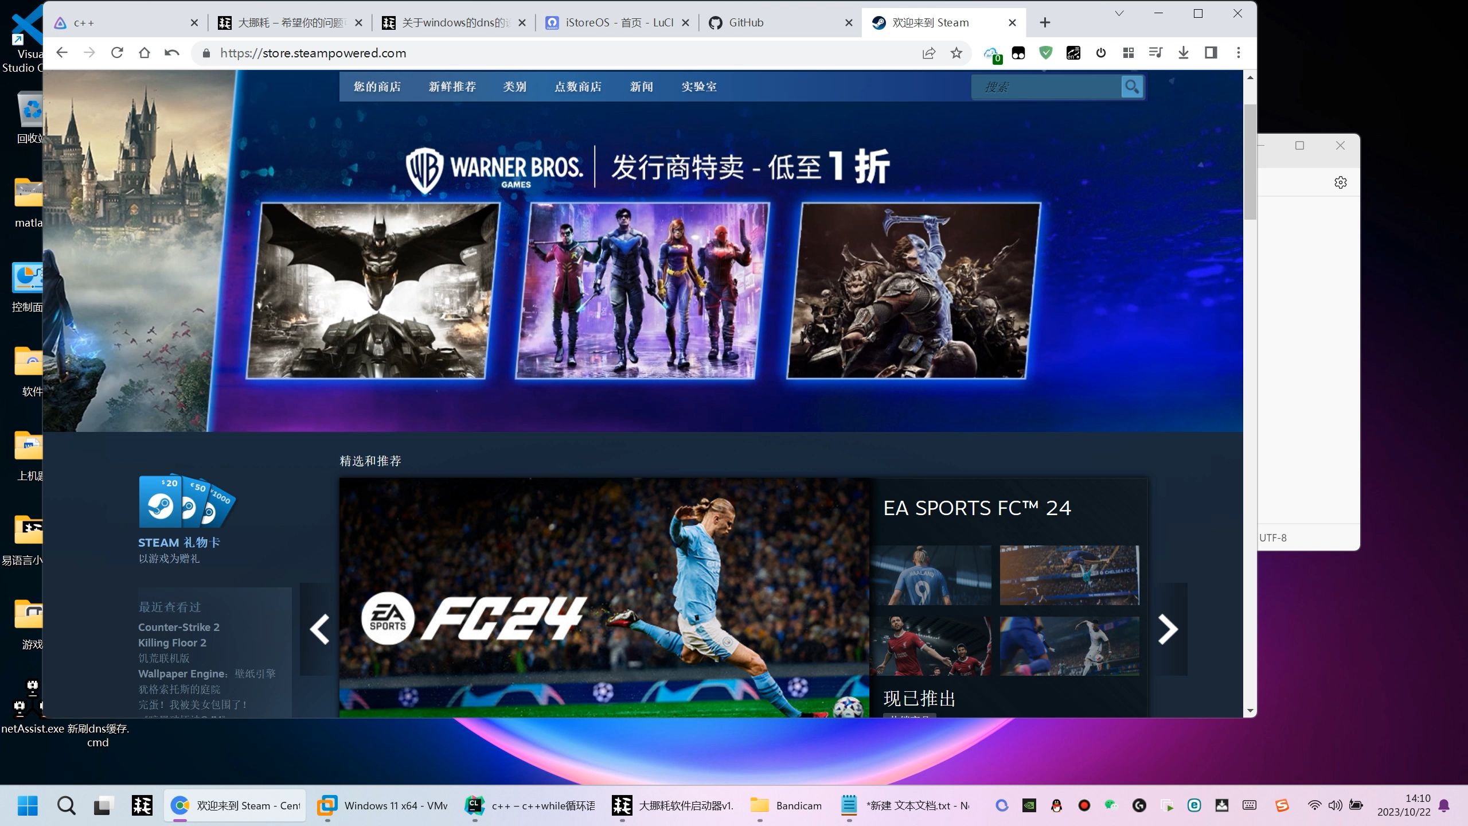Toggle the browser side panel

pos(1211,53)
